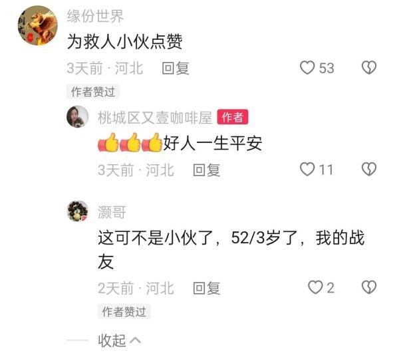Collapse replies with 收起

112,340
